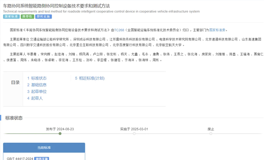Jump to 4 起草人 section
The width and height of the screenshot is (264, 160).
pos(35,98)
